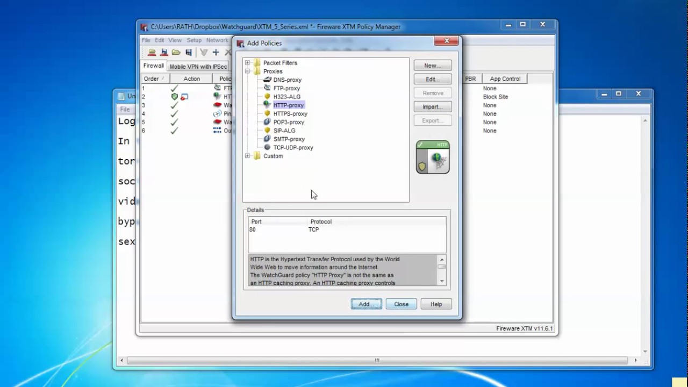Click the HTTPS-proxy shield icon
688x387 pixels.
click(267, 113)
